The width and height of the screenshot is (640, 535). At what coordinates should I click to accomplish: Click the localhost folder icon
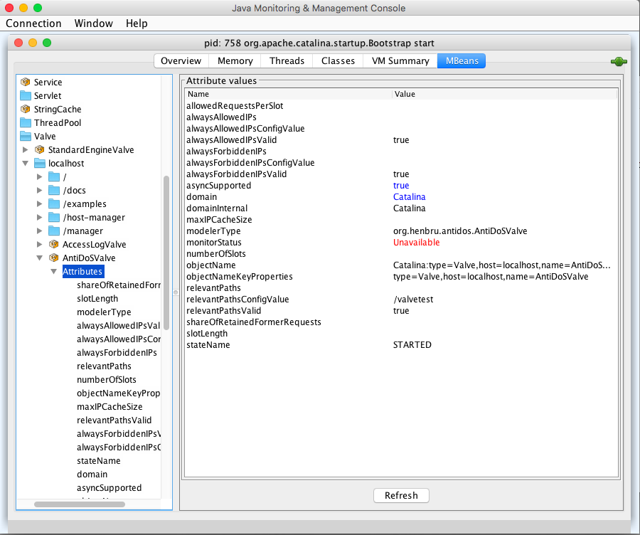(x=40, y=163)
